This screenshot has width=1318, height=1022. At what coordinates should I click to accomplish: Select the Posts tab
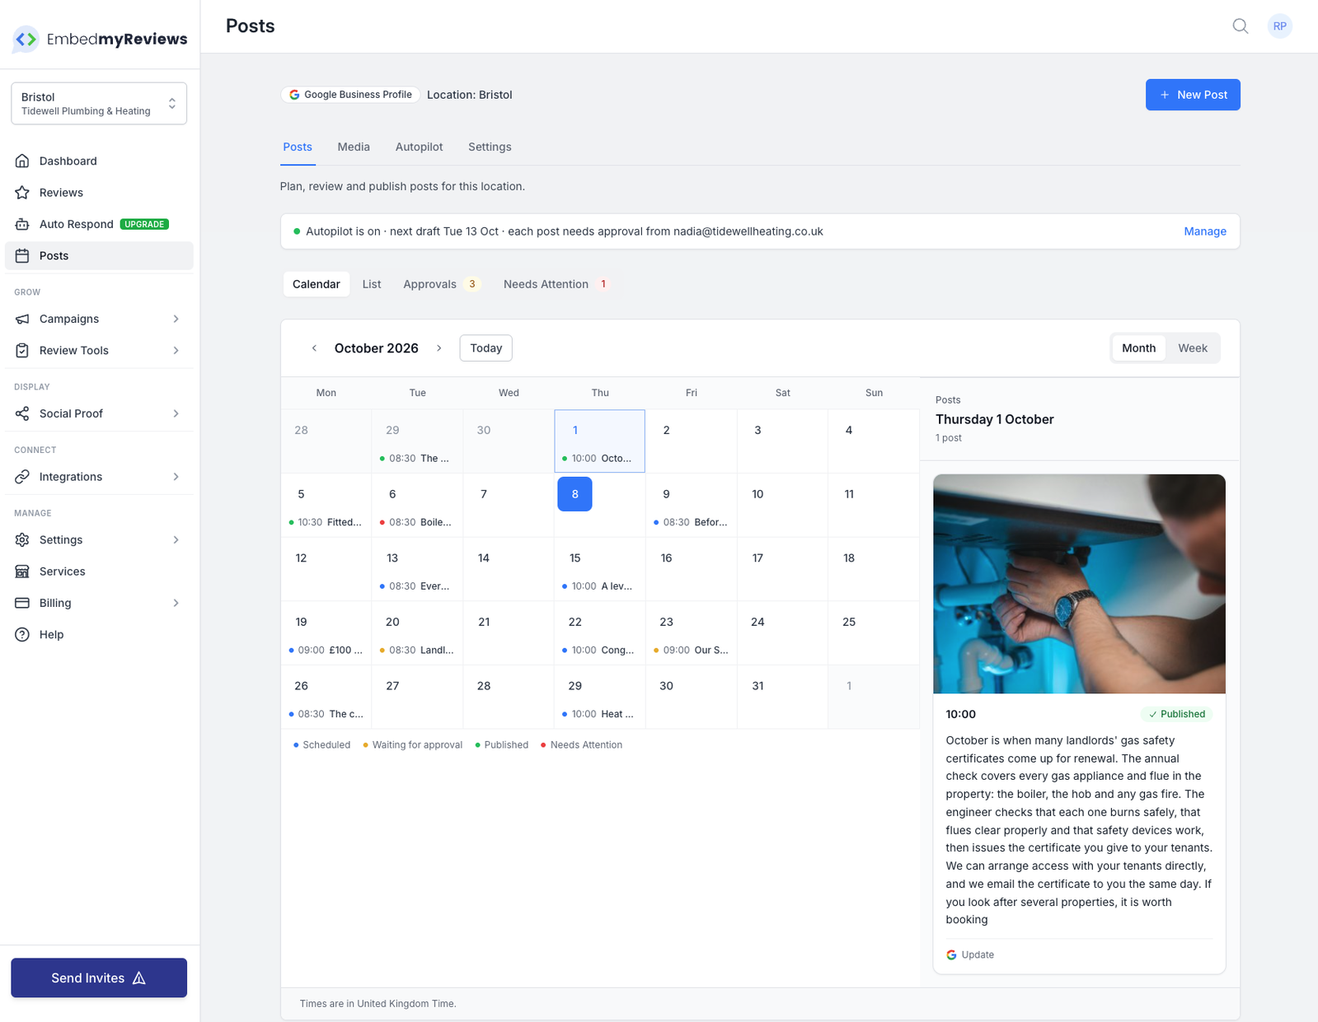tap(298, 147)
